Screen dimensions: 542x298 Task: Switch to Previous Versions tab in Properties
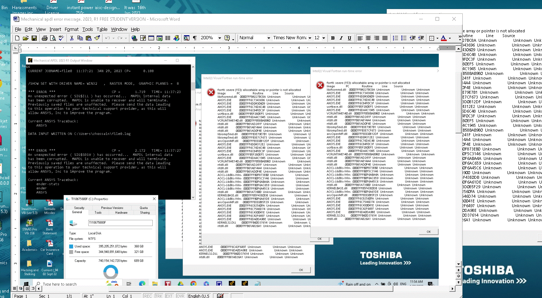click(x=112, y=208)
